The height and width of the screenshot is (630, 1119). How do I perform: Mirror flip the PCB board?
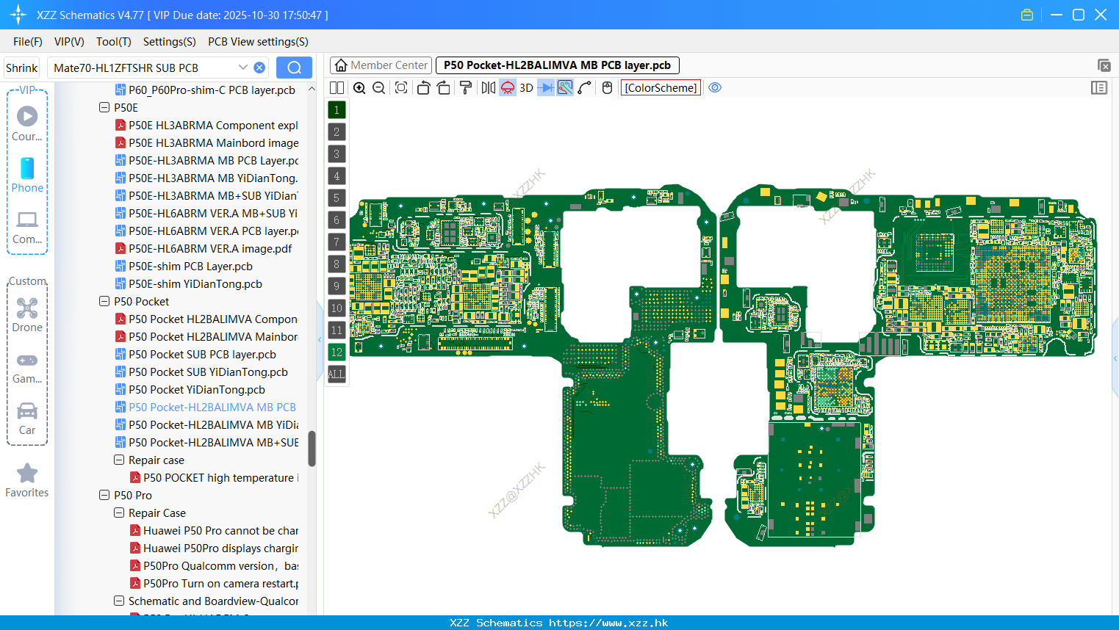[x=488, y=87]
